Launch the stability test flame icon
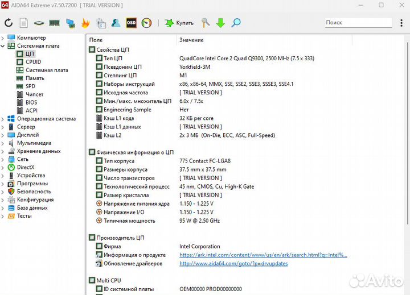Image resolution: width=410 pixels, height=295 pixels. coord(85,23)
